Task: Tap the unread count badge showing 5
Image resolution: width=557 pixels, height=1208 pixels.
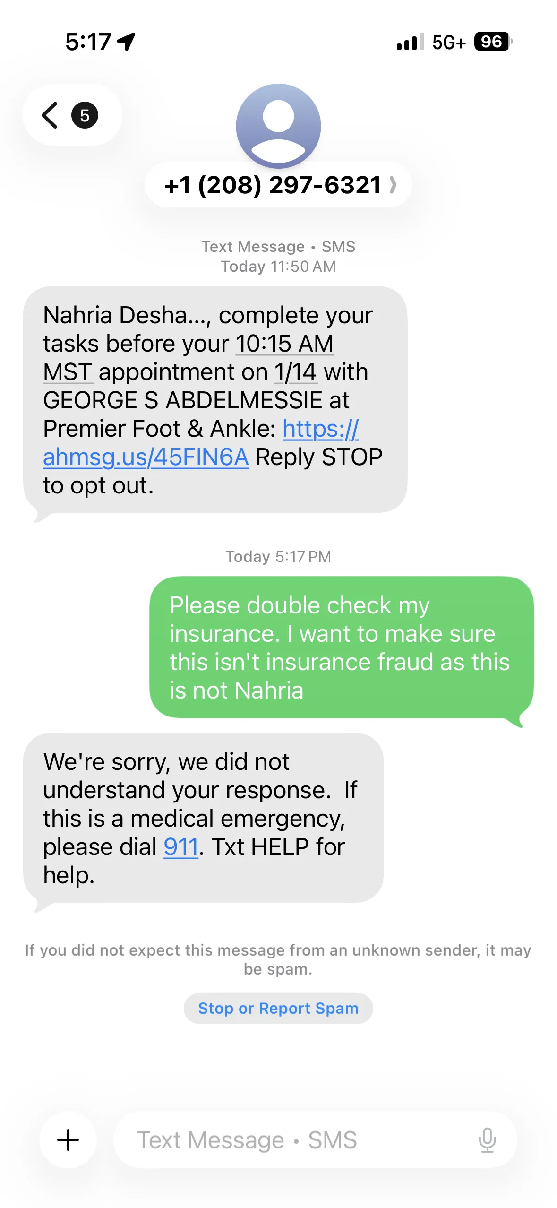Action: pyautogui.click(x=85, y=115)
